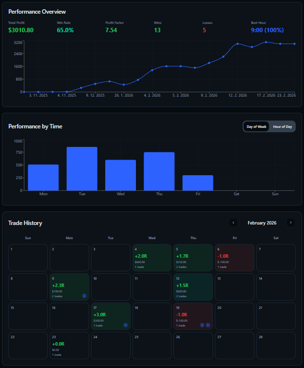Select the Friday performance bar

[x=198, y=183]
